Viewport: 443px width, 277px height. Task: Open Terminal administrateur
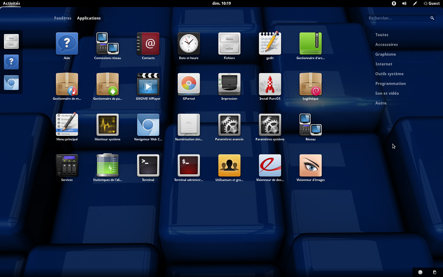coord(189,165)
